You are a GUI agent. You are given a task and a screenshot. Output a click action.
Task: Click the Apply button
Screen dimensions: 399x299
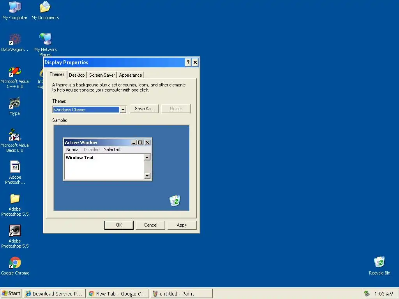(x=182, y=225)
